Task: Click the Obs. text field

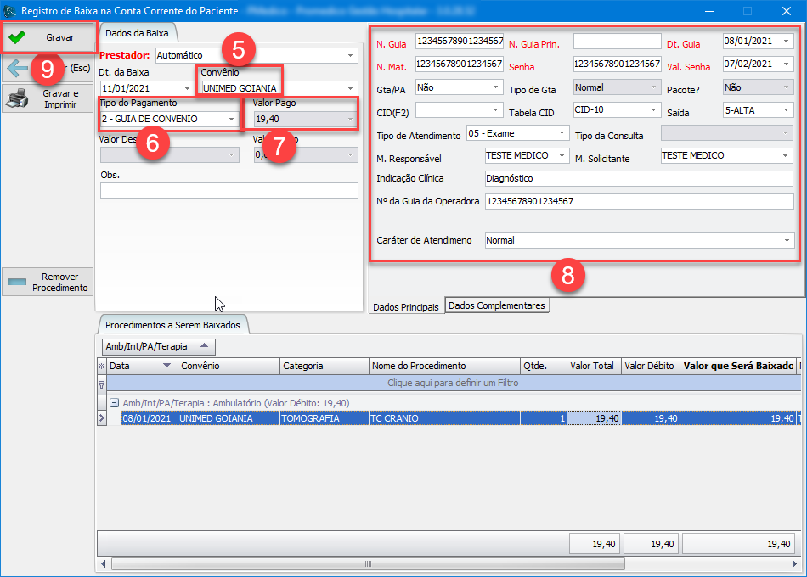Action: 229,191
